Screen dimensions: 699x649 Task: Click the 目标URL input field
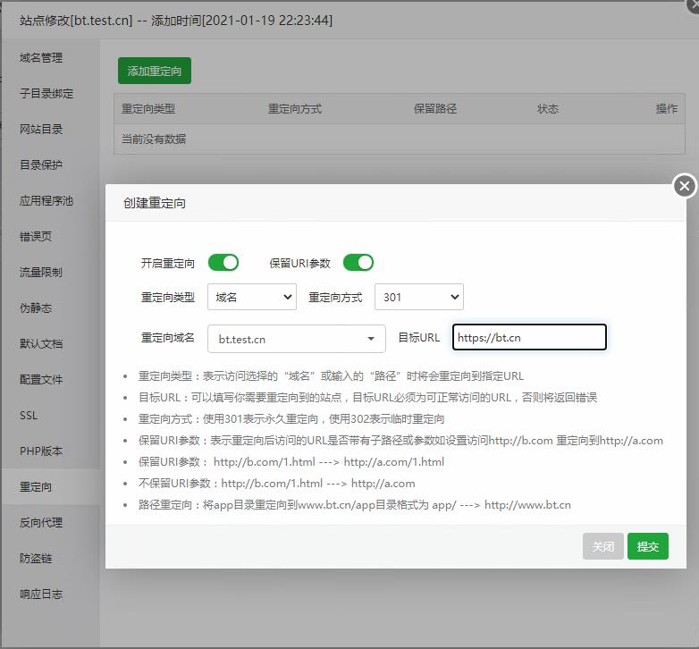[x=529, y=337]
